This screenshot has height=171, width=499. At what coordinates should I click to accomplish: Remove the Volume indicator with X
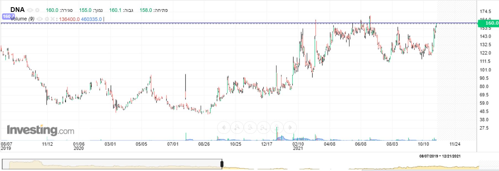coord(52,19)
